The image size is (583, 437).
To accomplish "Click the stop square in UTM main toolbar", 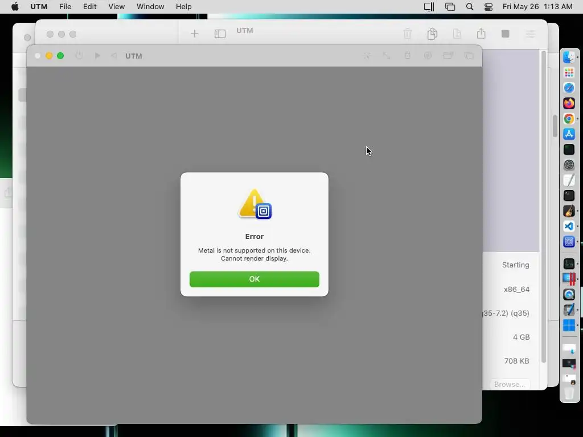I will pos(506,34).
